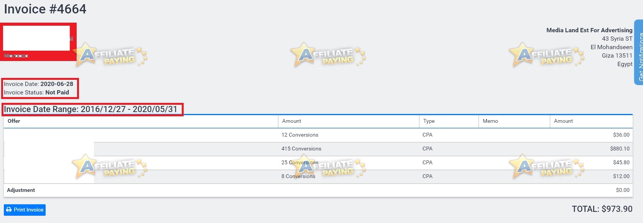This screenshot has width=643, height=223.
Task: Click the $36.00 amount cell
Action: [x=621, y=135]
